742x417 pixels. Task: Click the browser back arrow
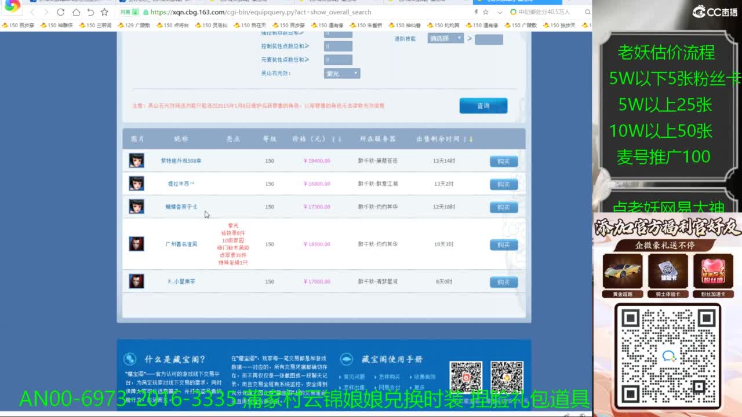point(32,12)
